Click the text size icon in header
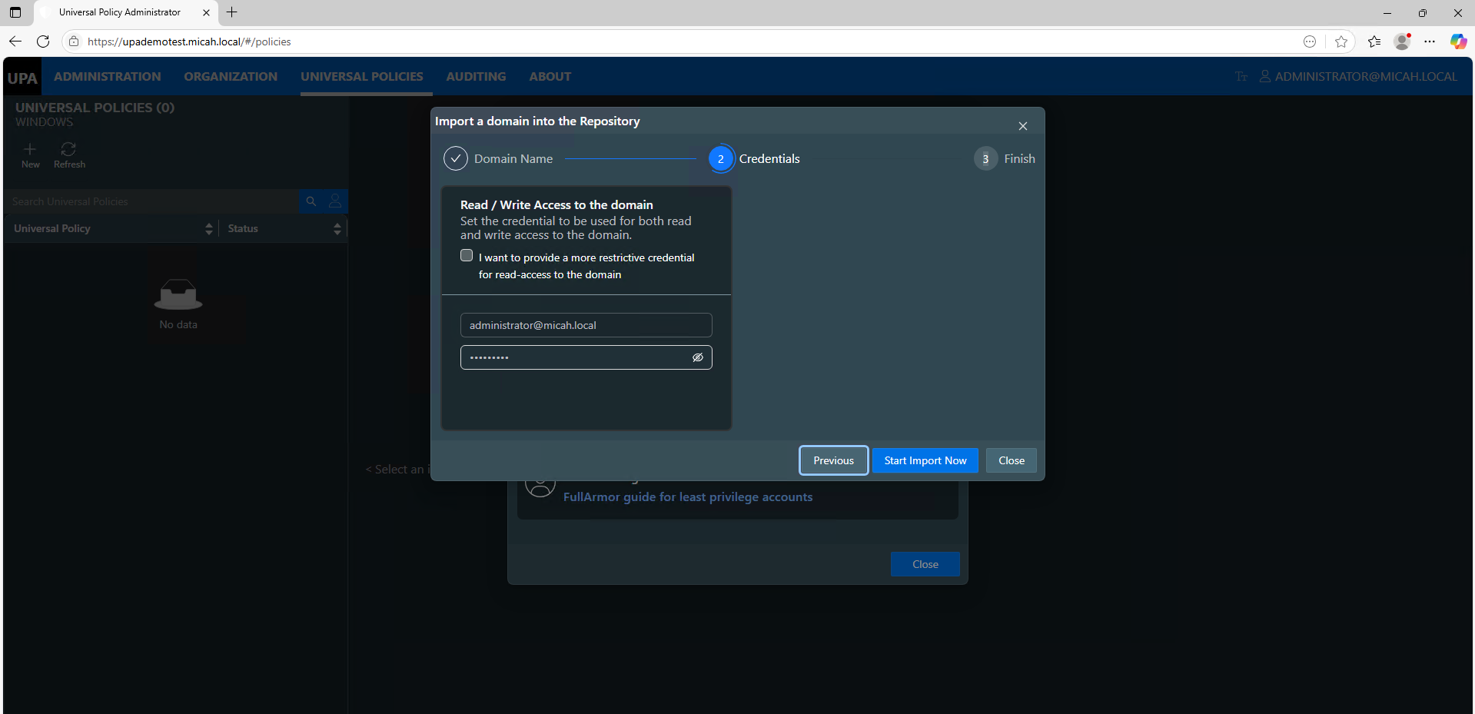The width and height of the screenshot is (1475, 714). tap(1241, 77)
